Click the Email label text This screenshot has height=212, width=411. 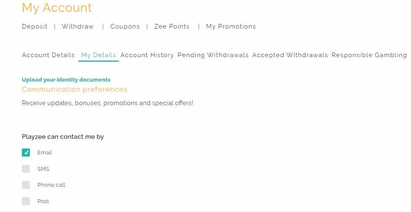[45, 153]
